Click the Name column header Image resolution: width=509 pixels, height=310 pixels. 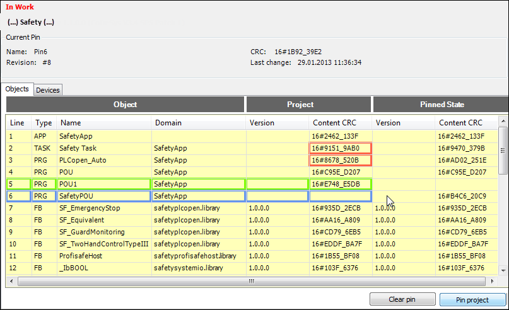coord(104,123)
